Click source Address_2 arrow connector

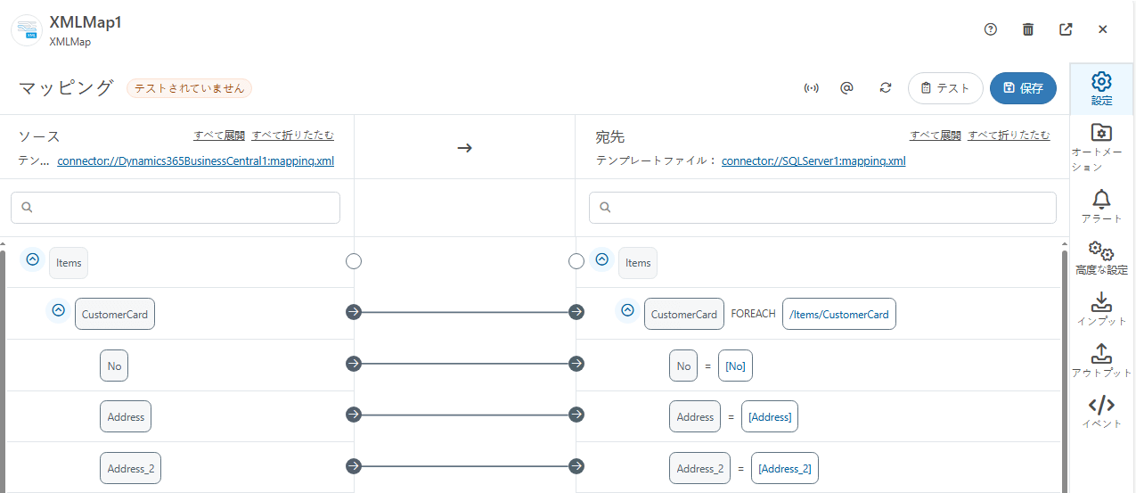(x=354, y=466)
